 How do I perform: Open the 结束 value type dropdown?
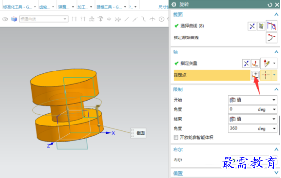[252, 119]
